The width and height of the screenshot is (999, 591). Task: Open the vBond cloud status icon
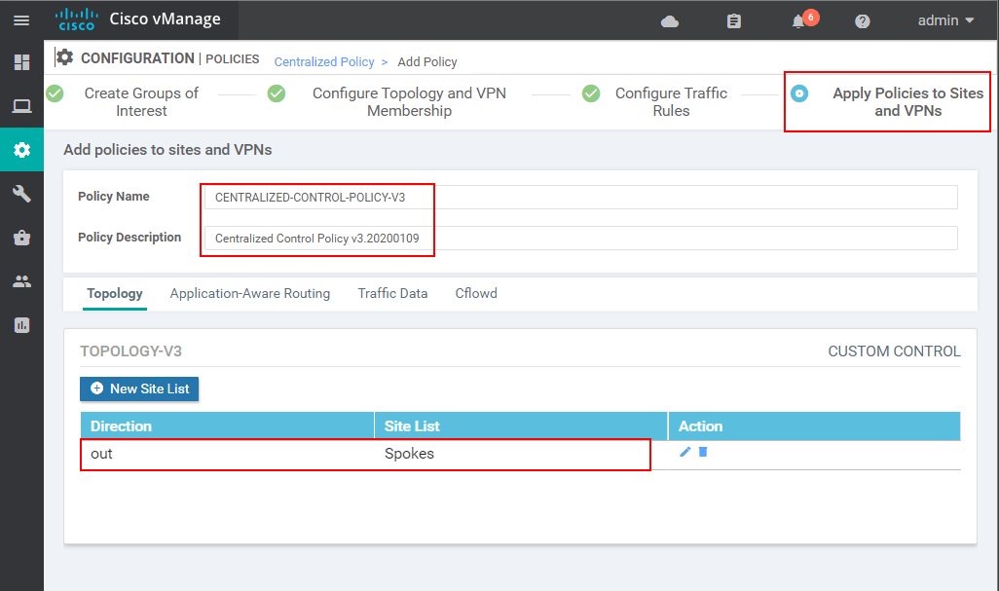point(669,20)
